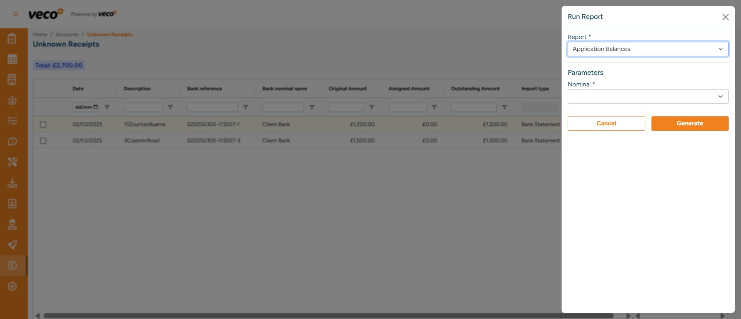
Task: Click the Bank reference filter input field
Action: point(212,107)
